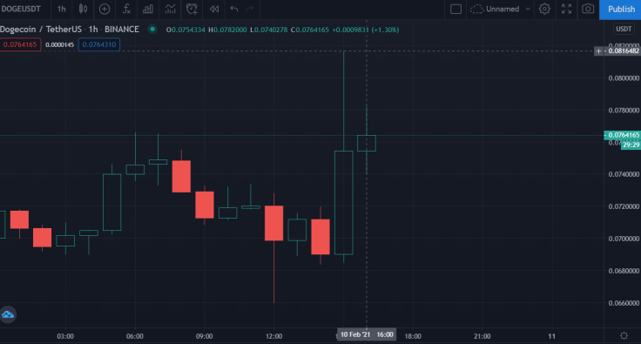Open indicator templates icon
Image resolution: width=641 pixels, height=344 pixels.
click(170, 9)
